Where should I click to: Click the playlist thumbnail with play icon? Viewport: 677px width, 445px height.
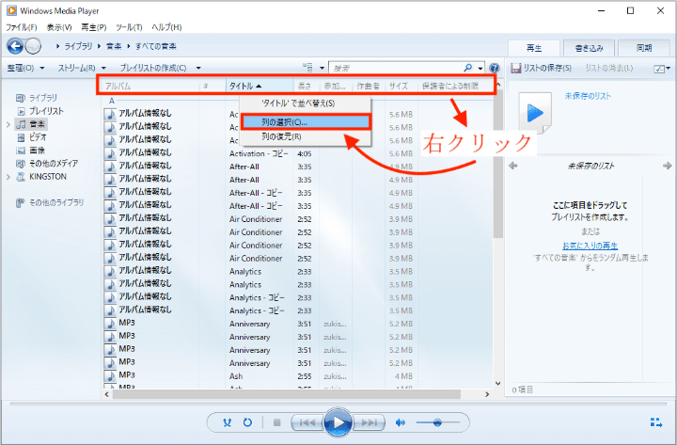click(535, 113)
